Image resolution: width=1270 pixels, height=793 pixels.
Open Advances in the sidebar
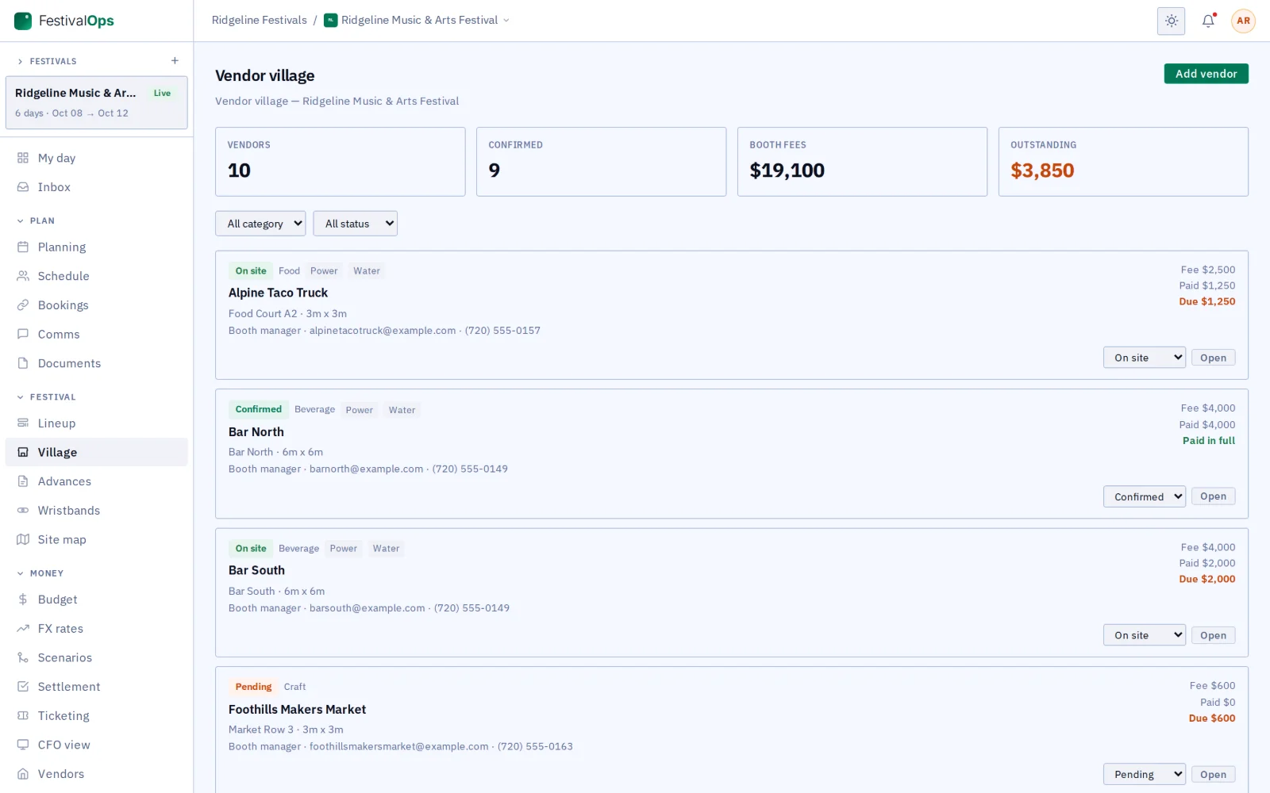(97, 481)
